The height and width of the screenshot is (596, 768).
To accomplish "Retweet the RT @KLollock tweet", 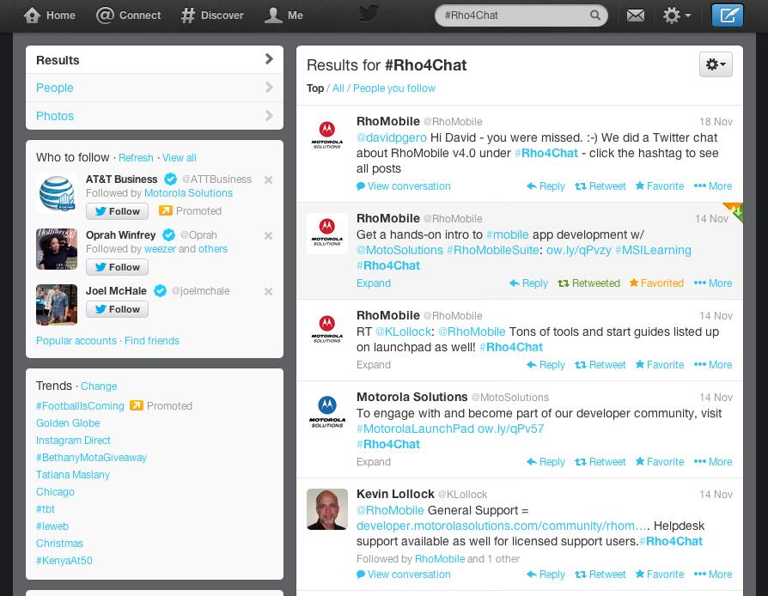I will [600, 365].
